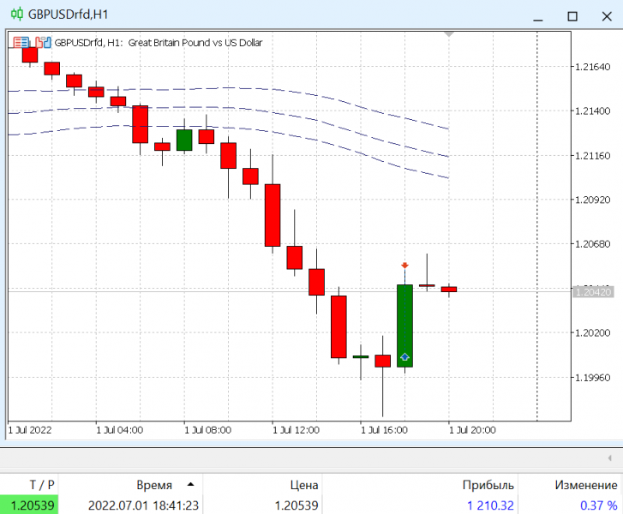Screen dimensions: 623x514
Task: Click the current price label 1.20420
Action: coord(593,292)
